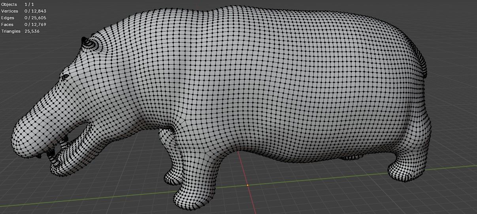Click the "25,536" triangles value

pos(32,31)
